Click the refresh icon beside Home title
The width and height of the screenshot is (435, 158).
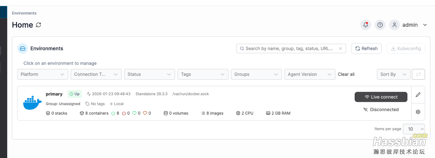pos(38,25)
